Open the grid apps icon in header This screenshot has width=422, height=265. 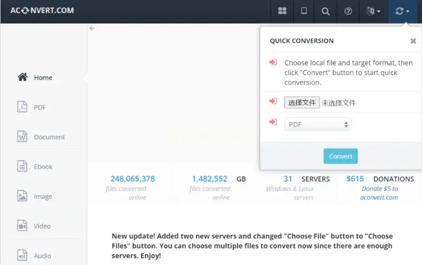point(282,11)
